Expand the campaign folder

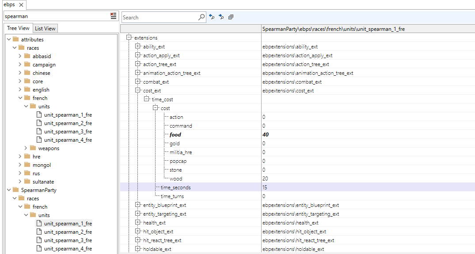(20, 64)
